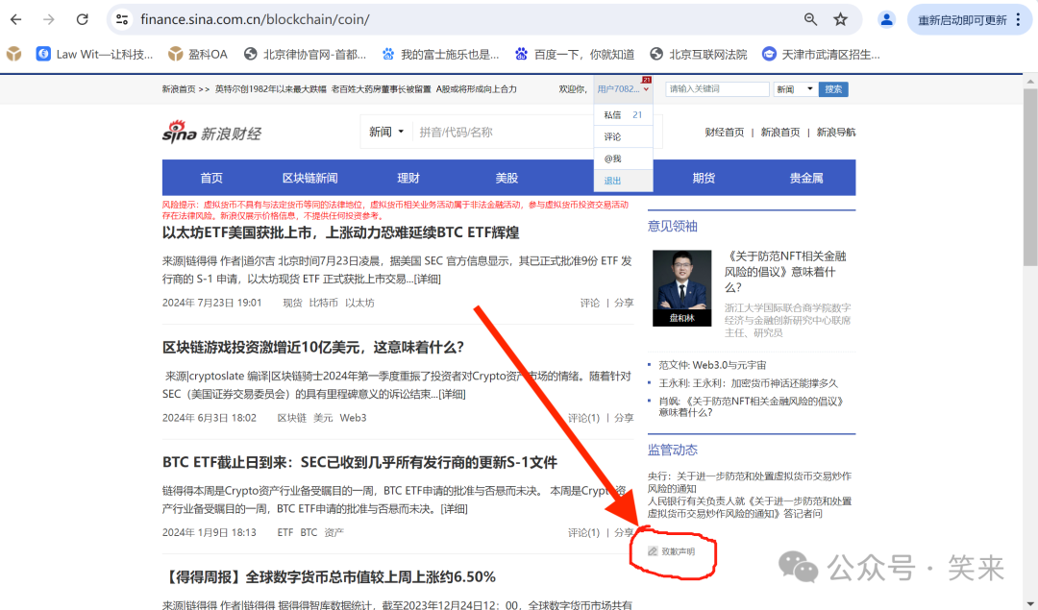Select 私信 in the user menu
The image size is (1038, 610).
tap(623, 114)
